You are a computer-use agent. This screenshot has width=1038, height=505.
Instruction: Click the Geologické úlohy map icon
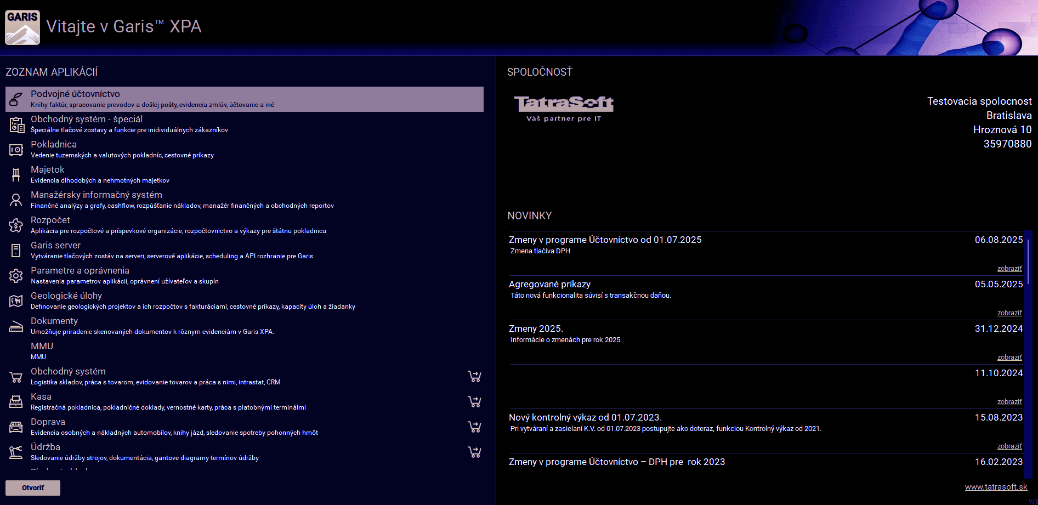pos(16,301)
